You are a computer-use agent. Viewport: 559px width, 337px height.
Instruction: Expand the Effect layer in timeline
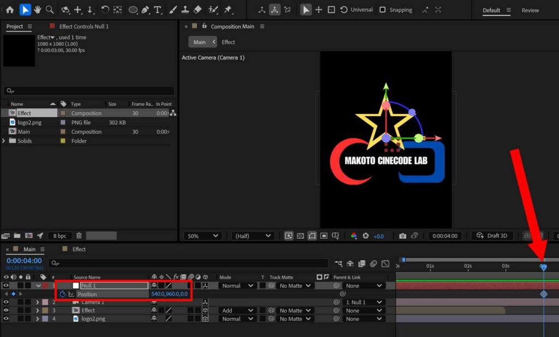38,310
